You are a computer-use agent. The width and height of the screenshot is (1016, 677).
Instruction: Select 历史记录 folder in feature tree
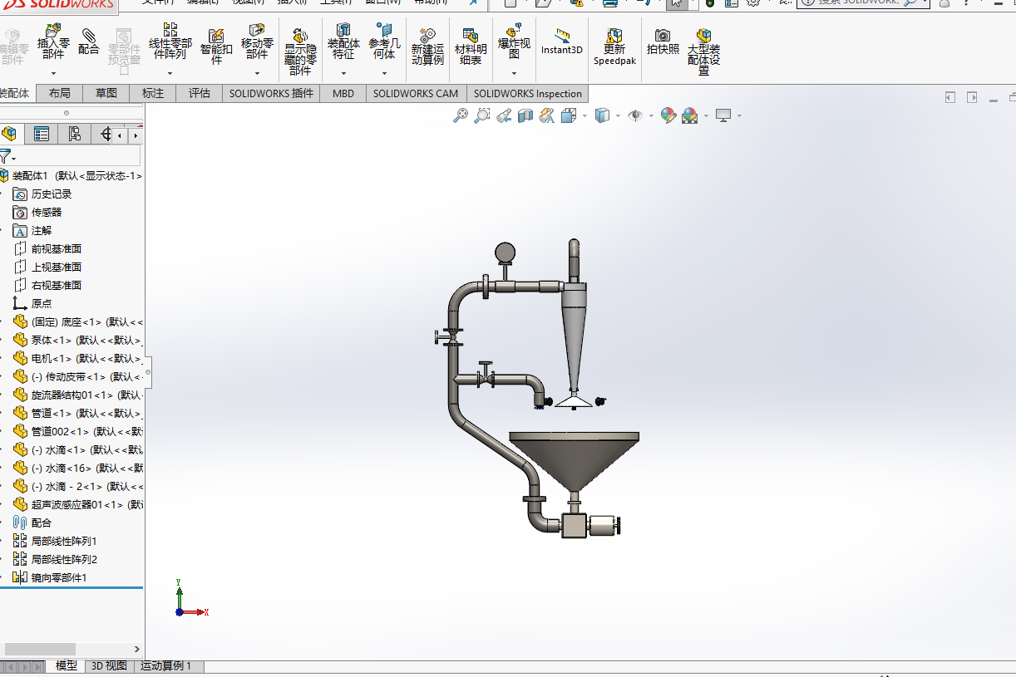(x=42, y=194)
